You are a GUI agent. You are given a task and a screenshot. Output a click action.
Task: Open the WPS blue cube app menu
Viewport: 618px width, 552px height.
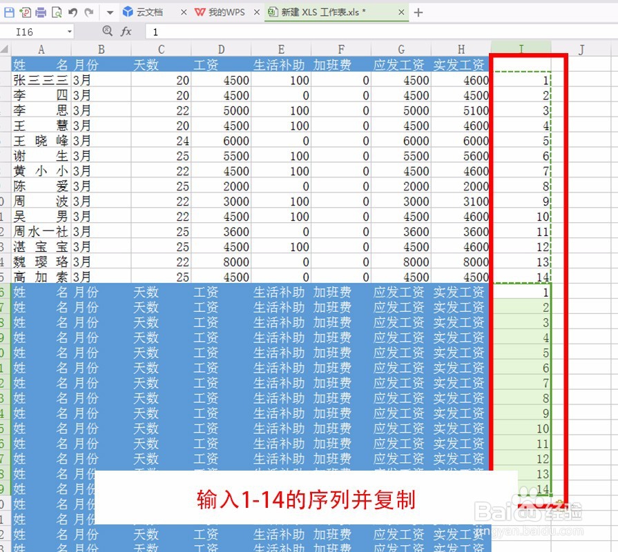coord(128,11)
